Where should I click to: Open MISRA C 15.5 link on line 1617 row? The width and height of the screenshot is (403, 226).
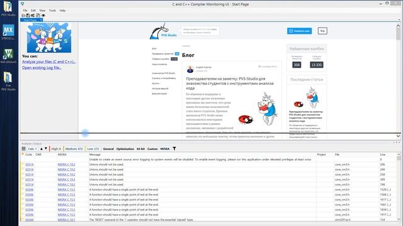[x=66, y=200]
